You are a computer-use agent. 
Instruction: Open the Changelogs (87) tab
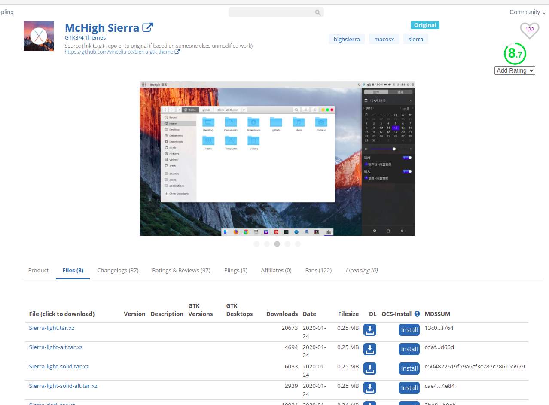point(118,270)
